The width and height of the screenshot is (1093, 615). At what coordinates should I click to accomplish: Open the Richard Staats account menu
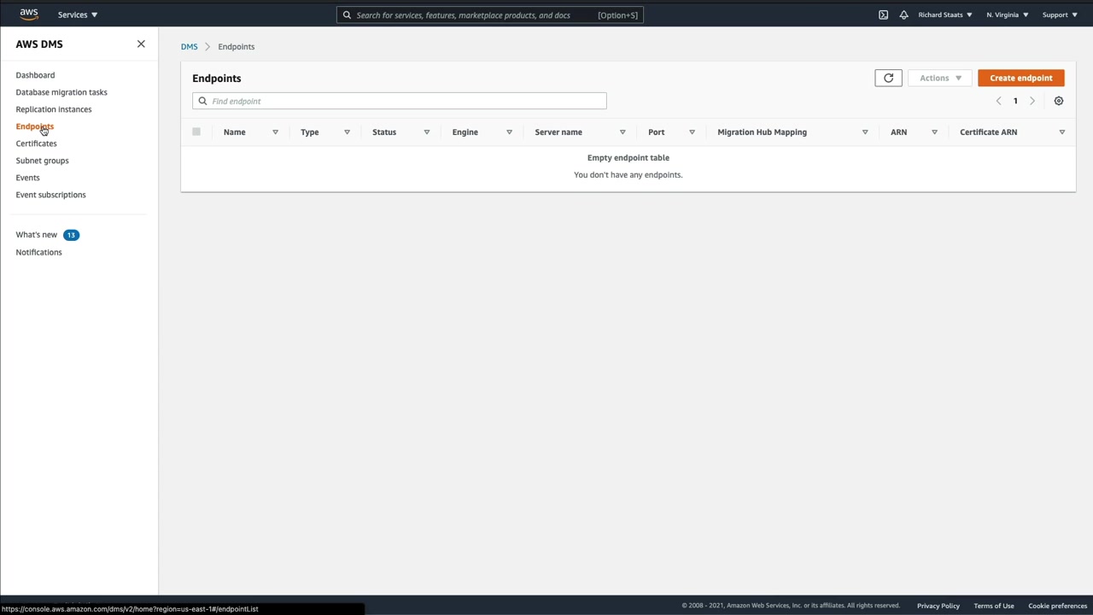[945, 15]
